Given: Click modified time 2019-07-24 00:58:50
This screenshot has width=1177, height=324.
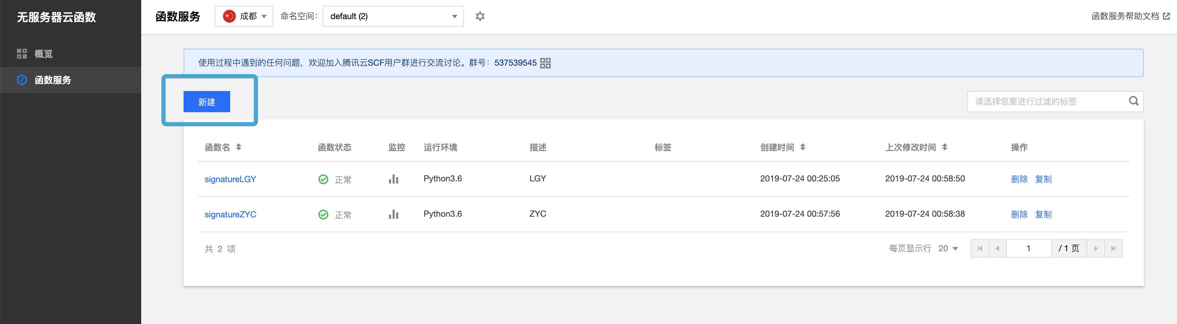Looking at the screenshot, I should click(x=925, y=179).
